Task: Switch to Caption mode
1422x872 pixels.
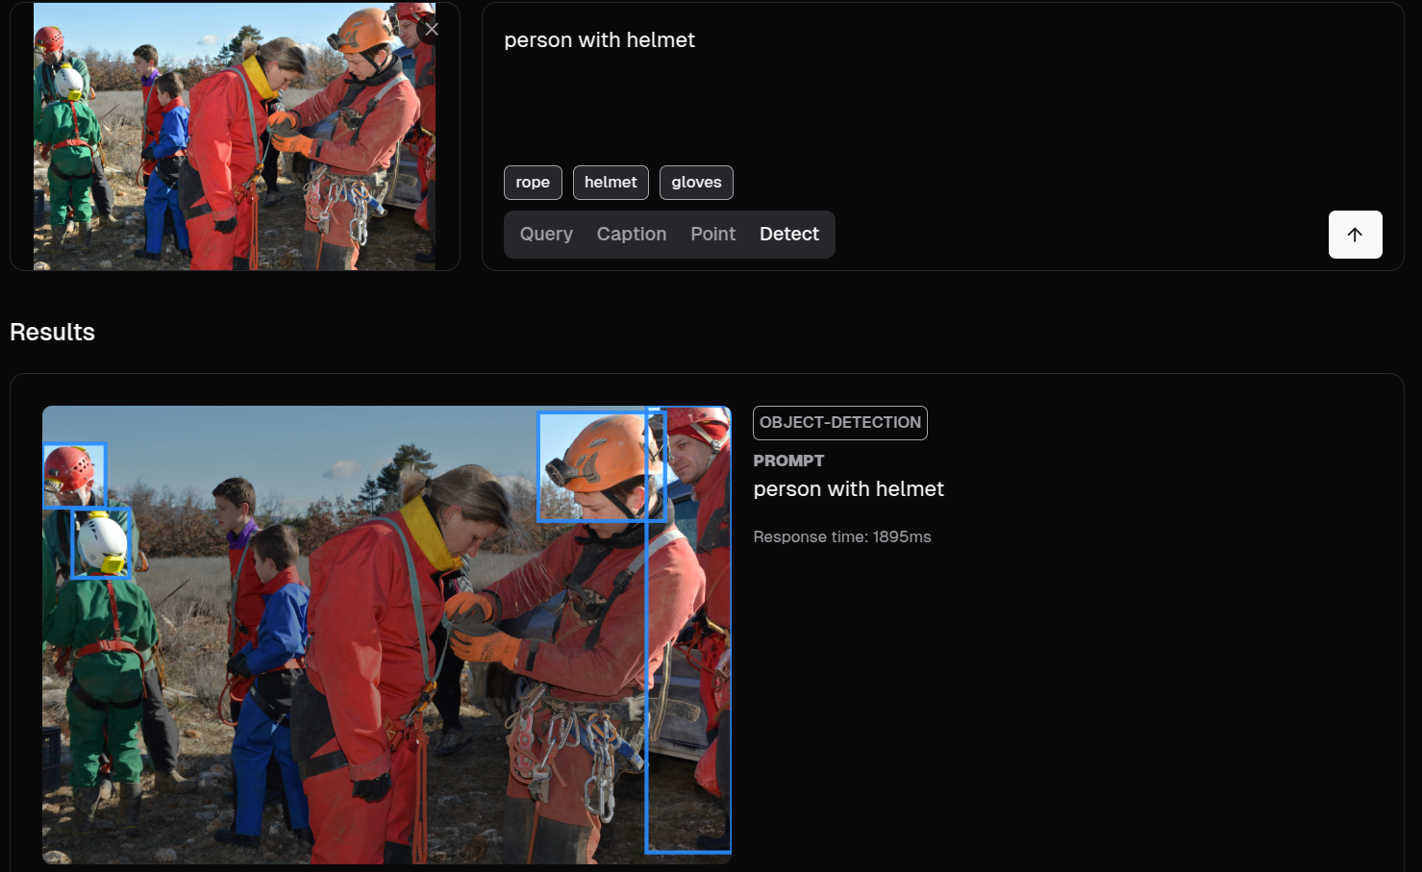Action: (631, 235)
